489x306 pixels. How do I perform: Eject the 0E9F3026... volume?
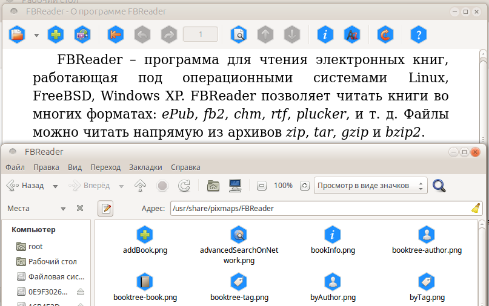[x=81, y=291]
